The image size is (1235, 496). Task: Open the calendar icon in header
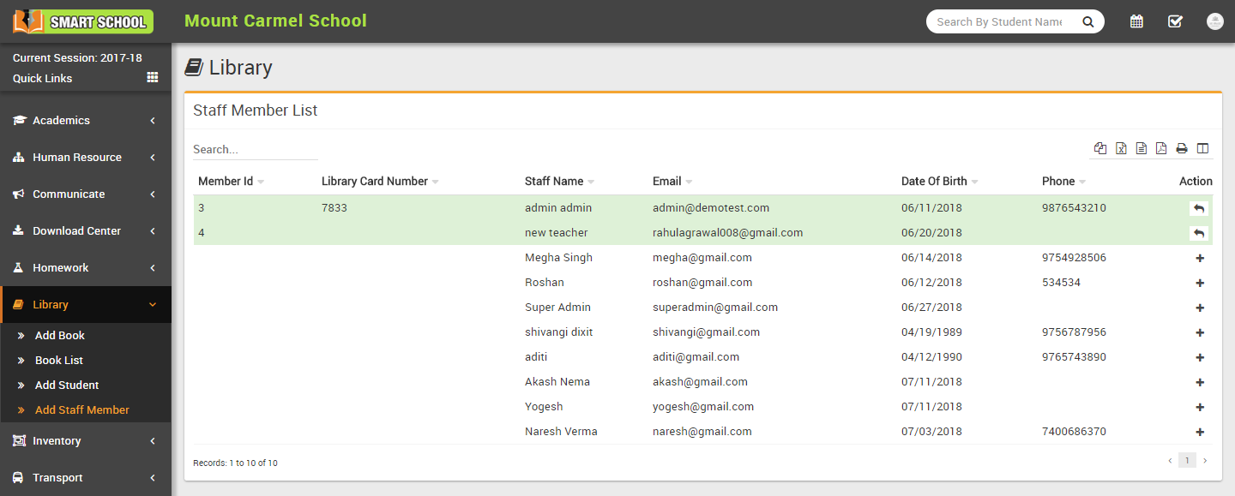click(1136, 21)
